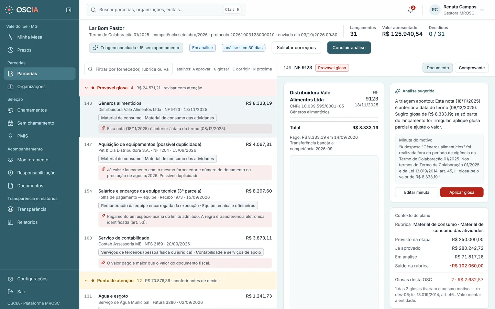Collapse the Ponto de atenção group
The width and height of the screenshot is (495, 309).
click(x=86, y=281)
